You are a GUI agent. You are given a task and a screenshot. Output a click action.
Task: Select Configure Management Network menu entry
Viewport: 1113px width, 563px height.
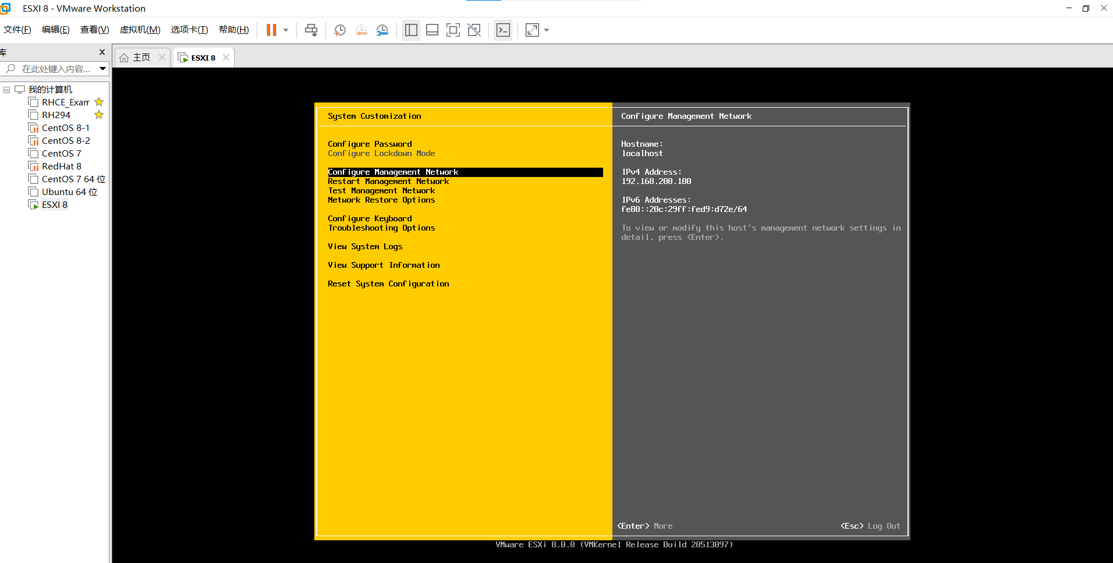[x=465, y=172]
